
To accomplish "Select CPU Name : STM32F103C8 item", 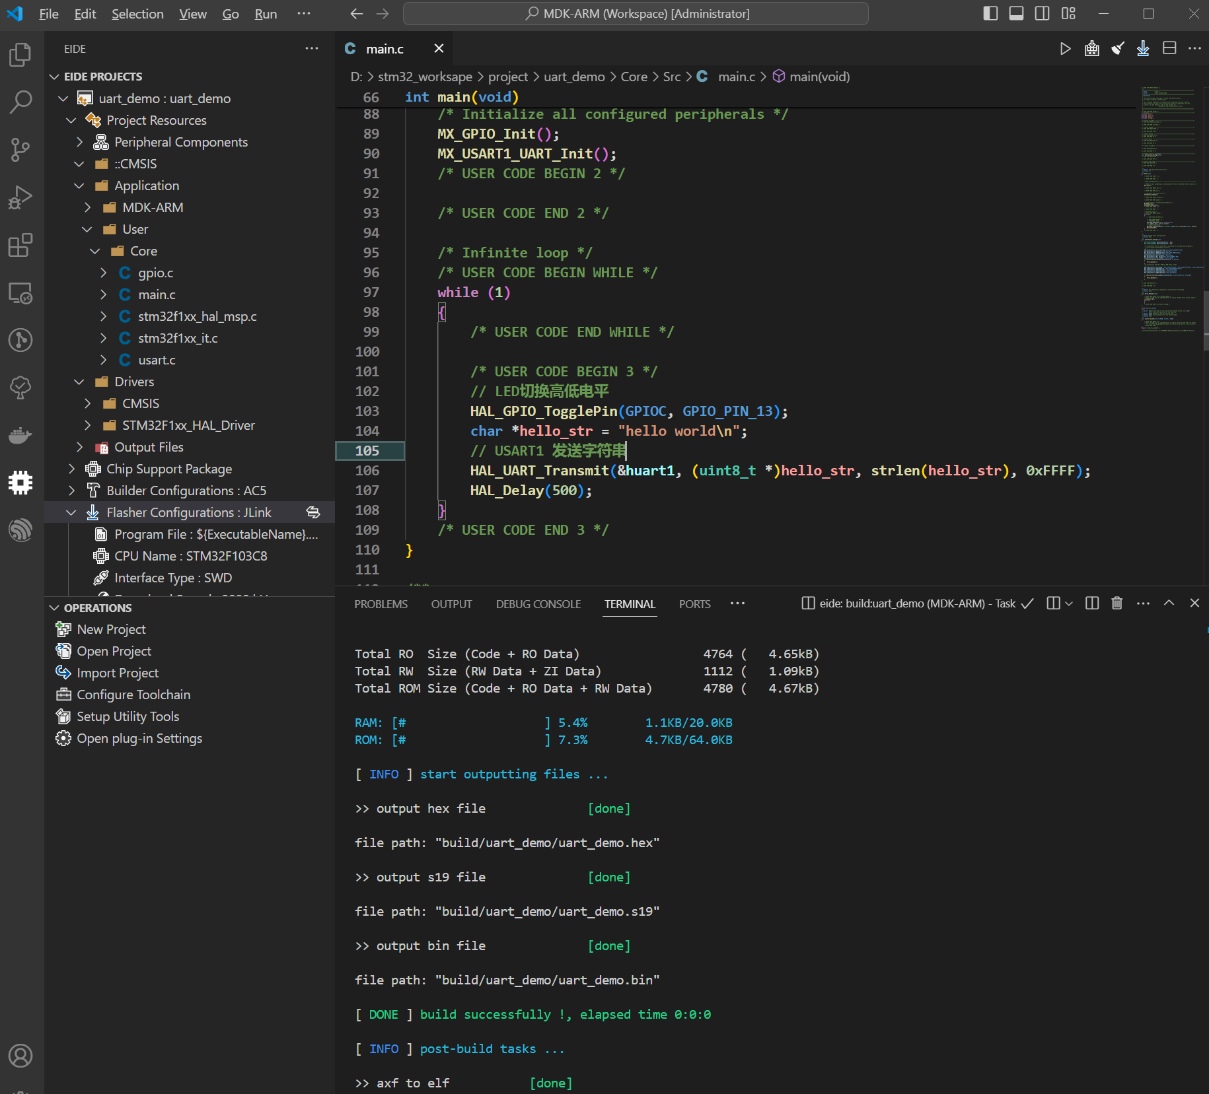I will click(191, 556).
